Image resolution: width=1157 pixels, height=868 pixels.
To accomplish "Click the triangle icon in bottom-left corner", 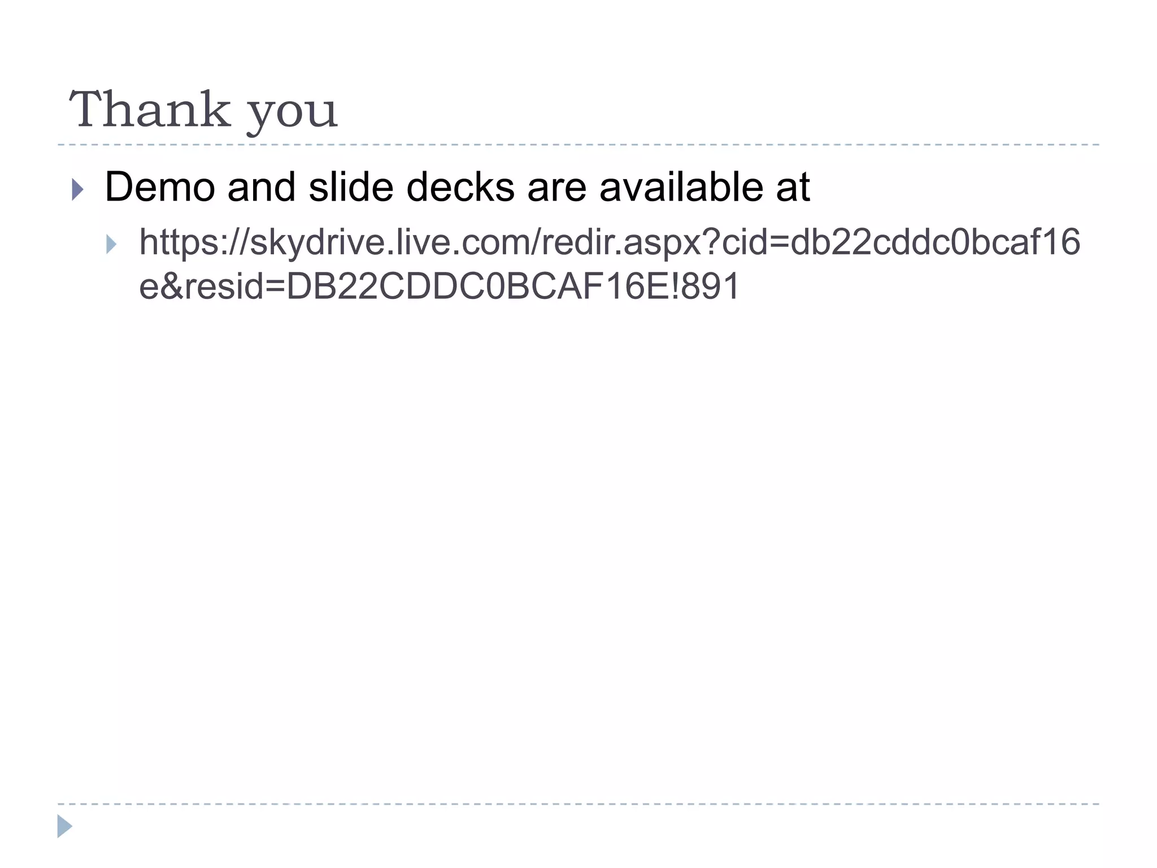I will click(x=64, y=826).
